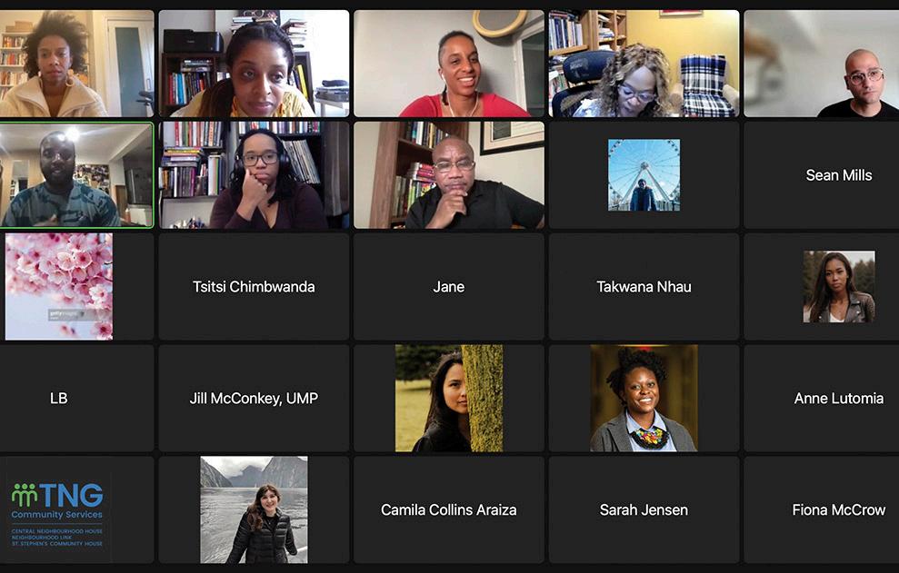Screen dimensions: 899x573
Task: Select the profile photo behind mossy tree
Action: [449, 399]
